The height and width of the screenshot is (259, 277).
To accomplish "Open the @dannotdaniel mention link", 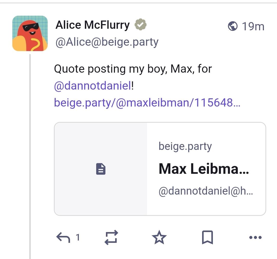I will (93, 86).
